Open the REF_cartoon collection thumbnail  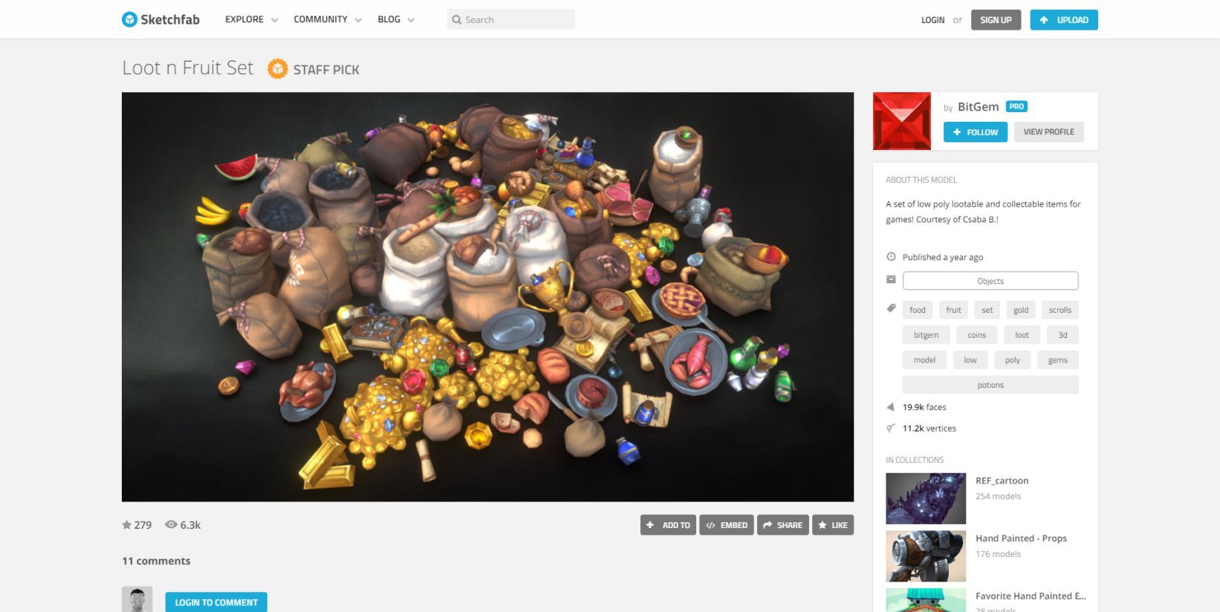(925, 498)
